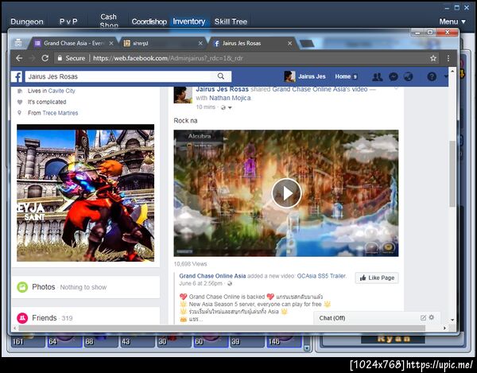Screen dimensions: 477x373
Task: Open the Facebook account dropdown arrow
Action: pyautogui.click(x=446, y=76)
